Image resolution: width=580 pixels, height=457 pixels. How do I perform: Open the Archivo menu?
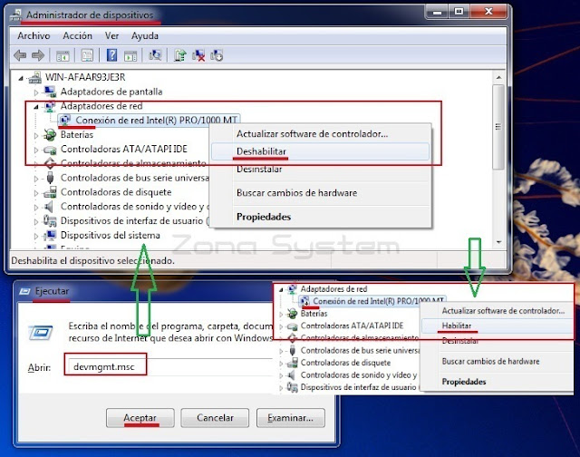point(34,36)
